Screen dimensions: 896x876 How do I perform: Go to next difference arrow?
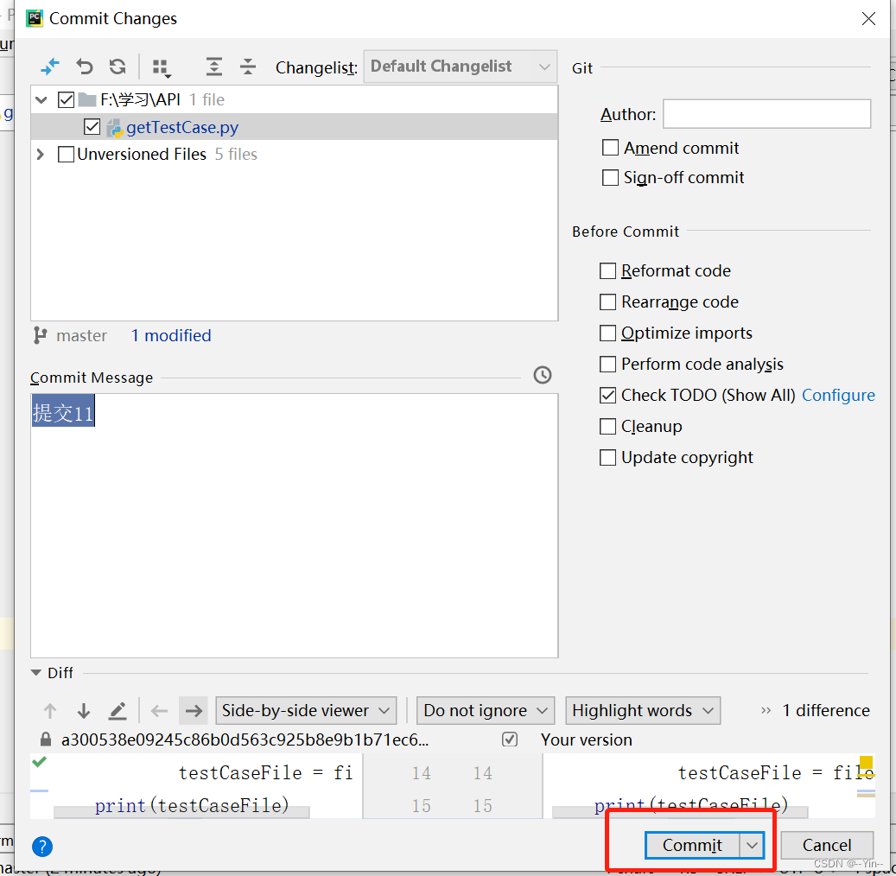(x=84, y=711)
